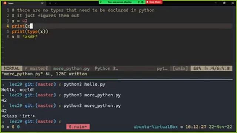Open a new terminal tab with plus
Screen dimensions: 237x133
pos(50,3)
